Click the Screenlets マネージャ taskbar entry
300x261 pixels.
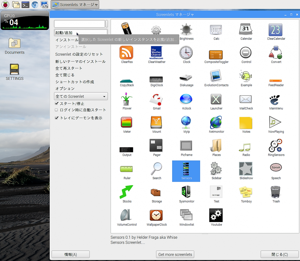[x=75, y=5]
